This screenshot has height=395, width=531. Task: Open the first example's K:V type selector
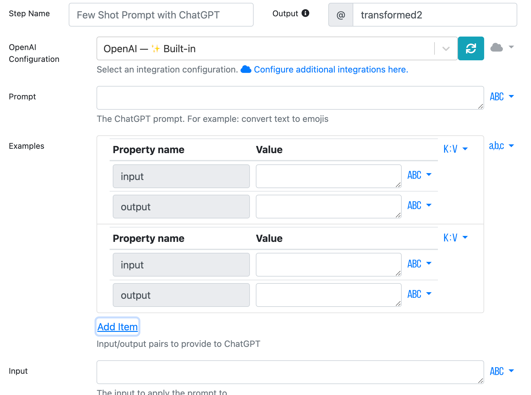455,149
